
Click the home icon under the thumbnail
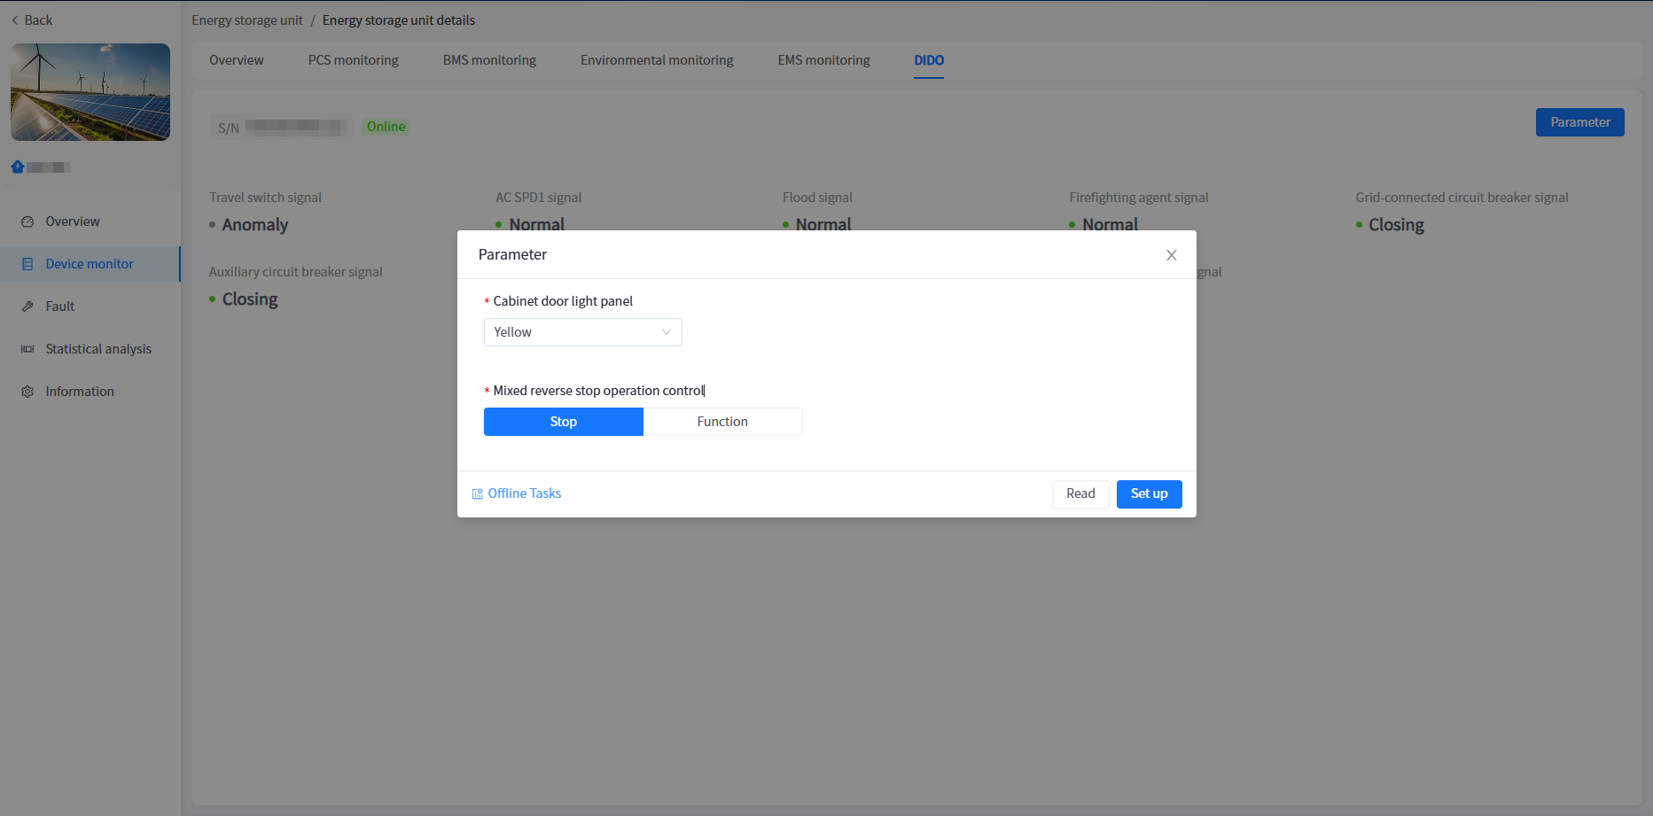click(18, 167)
